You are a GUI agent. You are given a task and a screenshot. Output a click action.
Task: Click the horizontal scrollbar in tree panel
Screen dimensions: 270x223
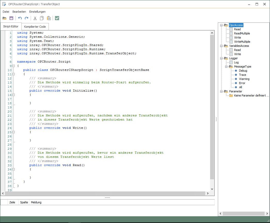coord(243,214)
